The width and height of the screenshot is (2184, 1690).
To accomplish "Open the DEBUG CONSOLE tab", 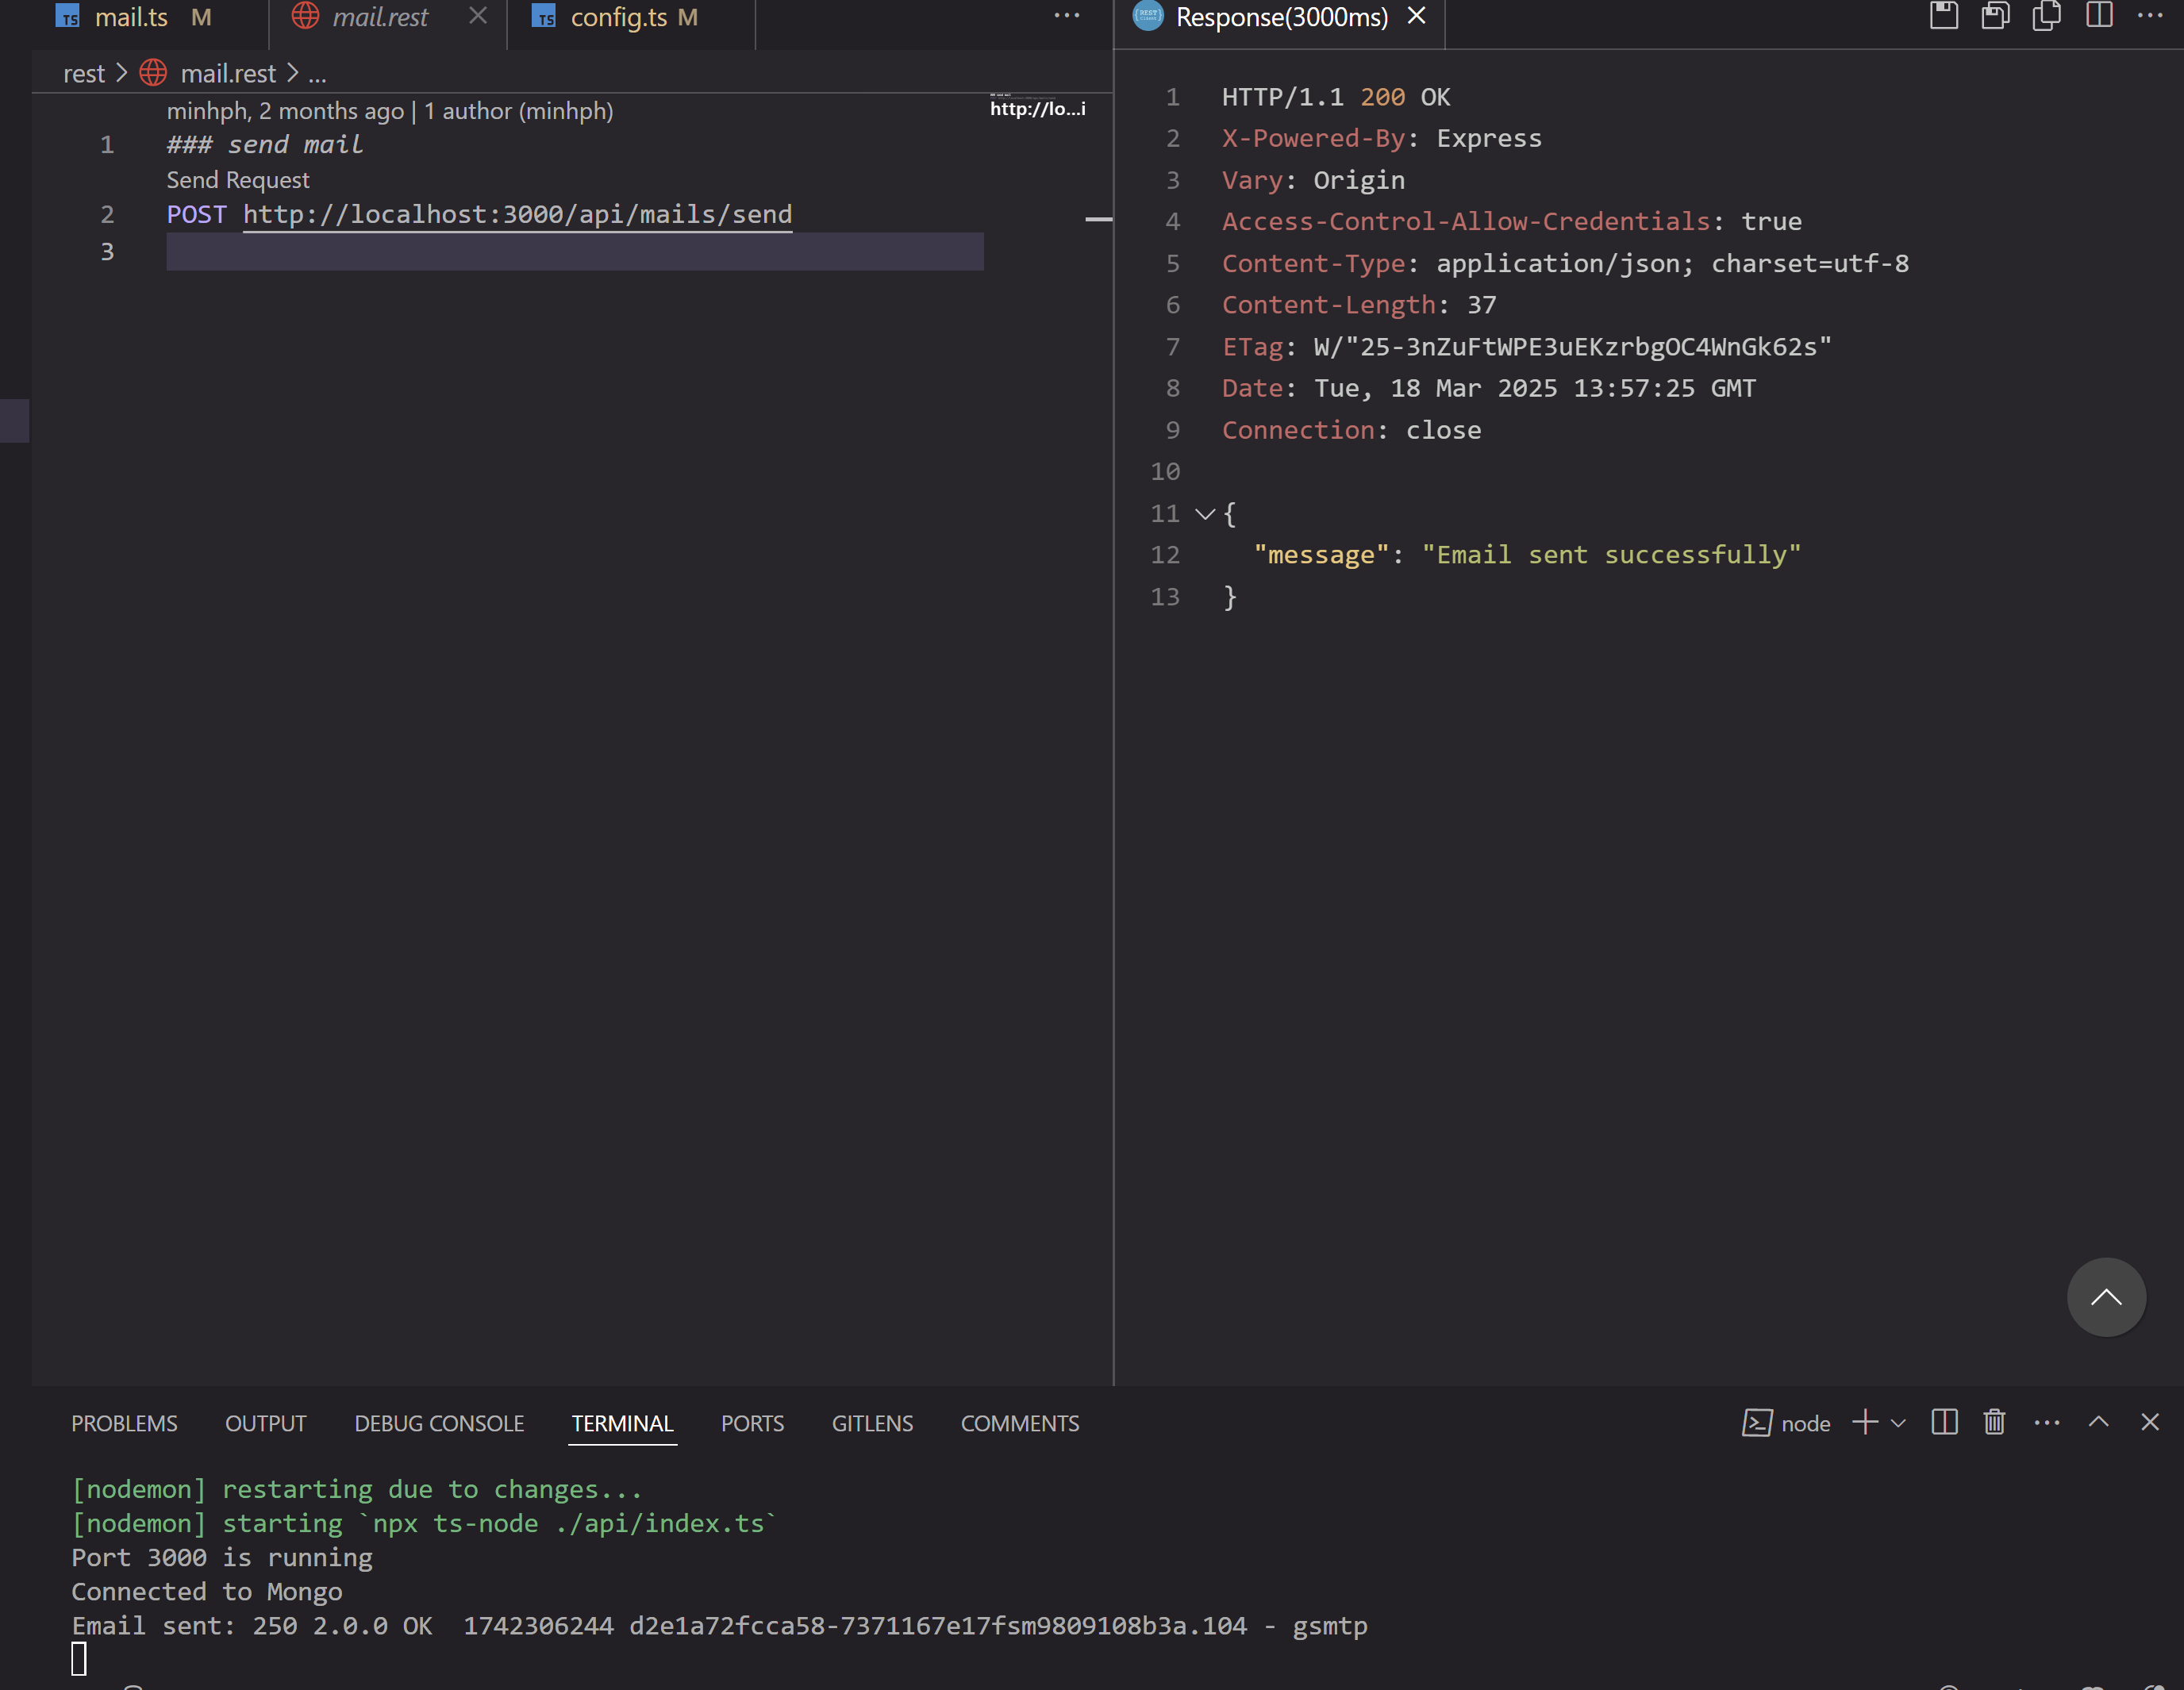I will coord(439,1423).
